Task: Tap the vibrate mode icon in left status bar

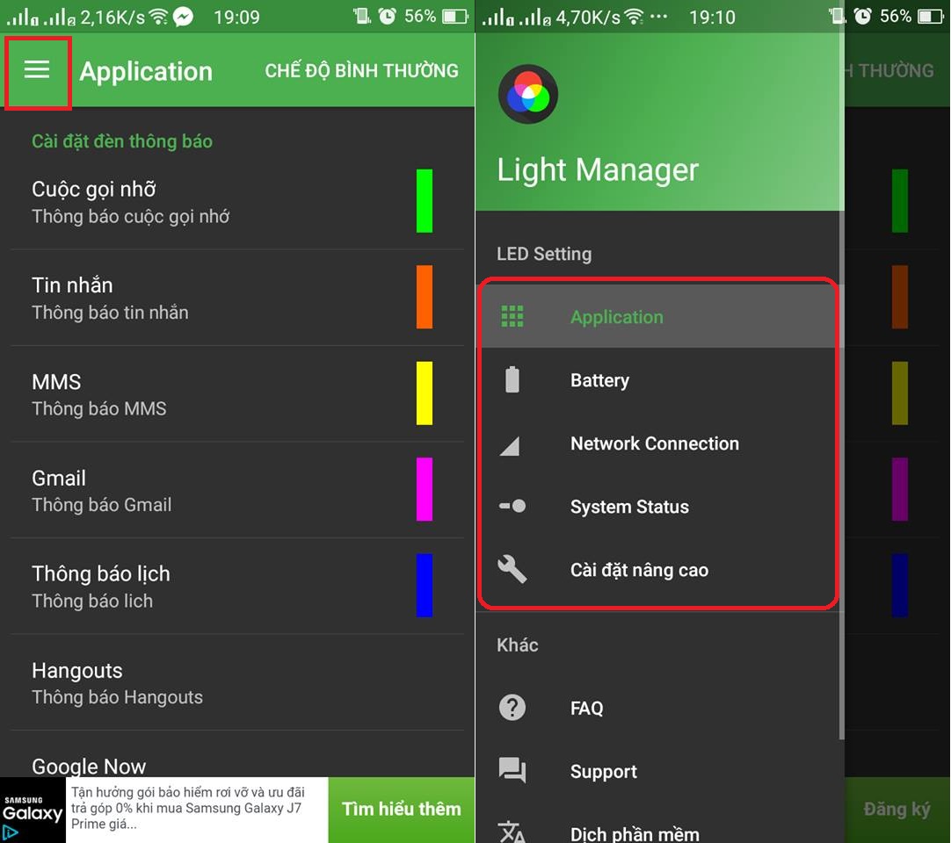Action: coord(362,16)
